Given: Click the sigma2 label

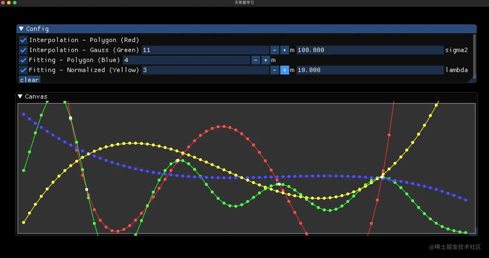Looking at the screenshot, I should pyautogui.click(x=457, y=50).
